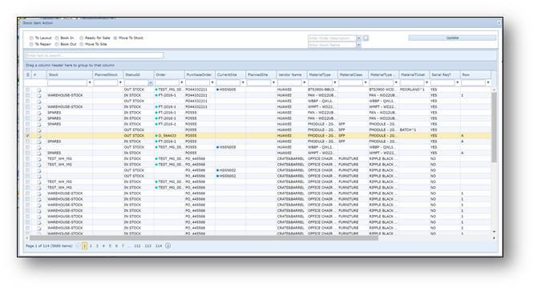Select the Book Out radio option

57,45
